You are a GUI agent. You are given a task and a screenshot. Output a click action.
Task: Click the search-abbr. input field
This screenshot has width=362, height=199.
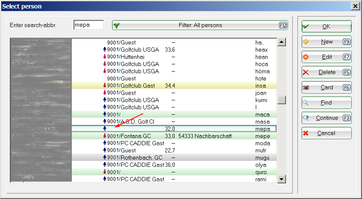88,25
